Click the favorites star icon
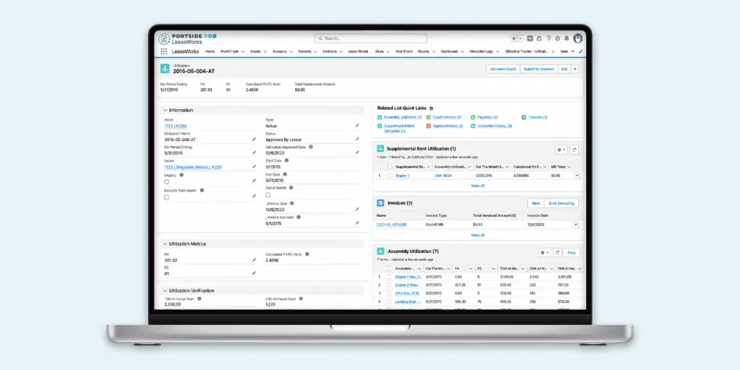The height and width of the screenshot is (370, 740). [x=514, y=39]
